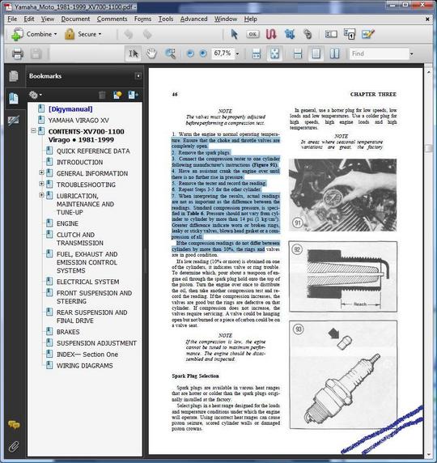This screenshot has width=437, height=463.
Task: Expand the TROUBLESHOOTING bookmark
Action: pos(41,184)
